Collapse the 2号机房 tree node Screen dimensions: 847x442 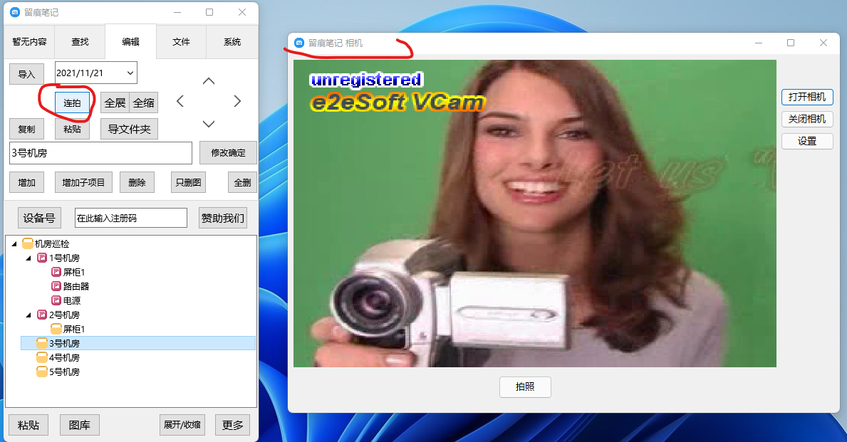(x=28, y=315)
